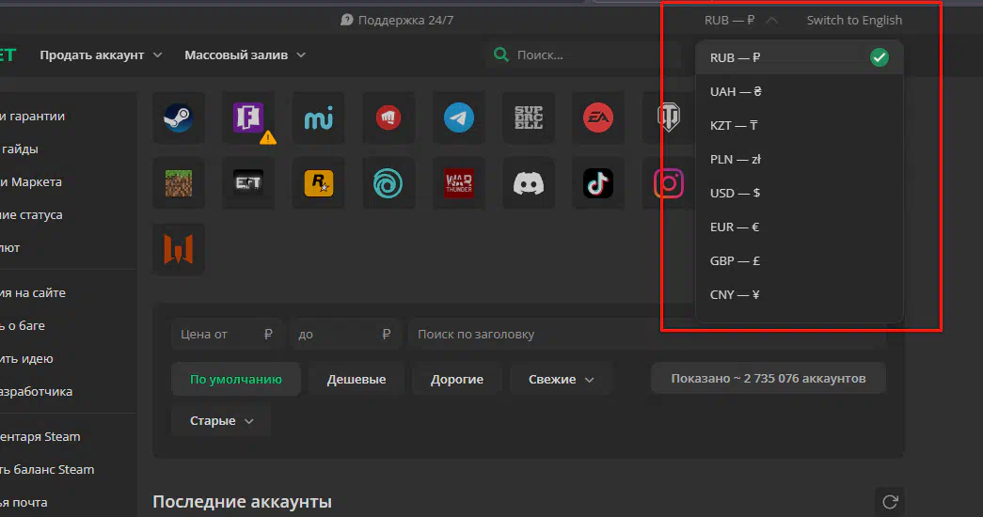The width and height of the screenshot is (983, 517).
Task: Select the Instagram accounts icon
Action: 668,183
